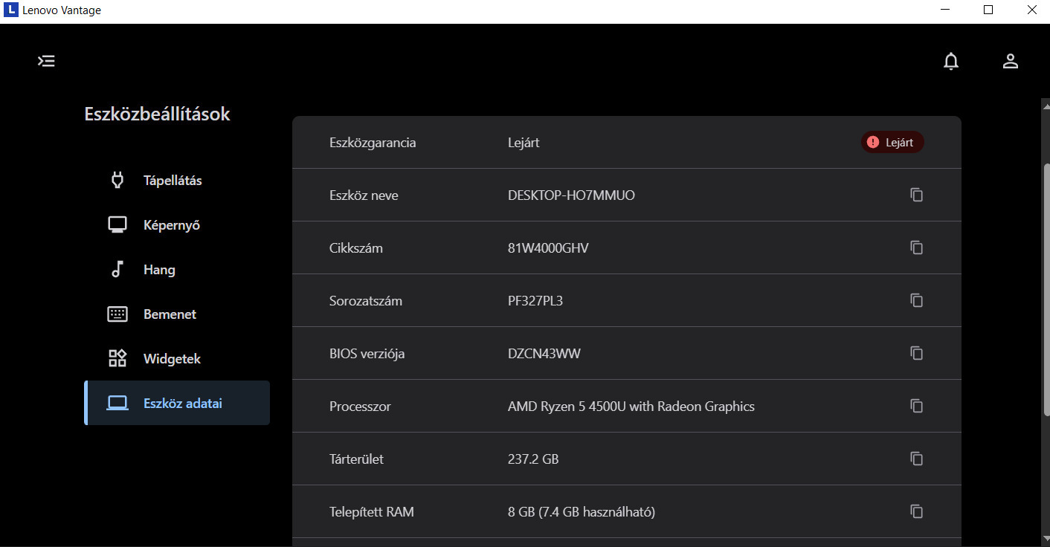This screenshot has height=547, width=1050.
Task: Open user account profile icon
Action: point(1010,62)
